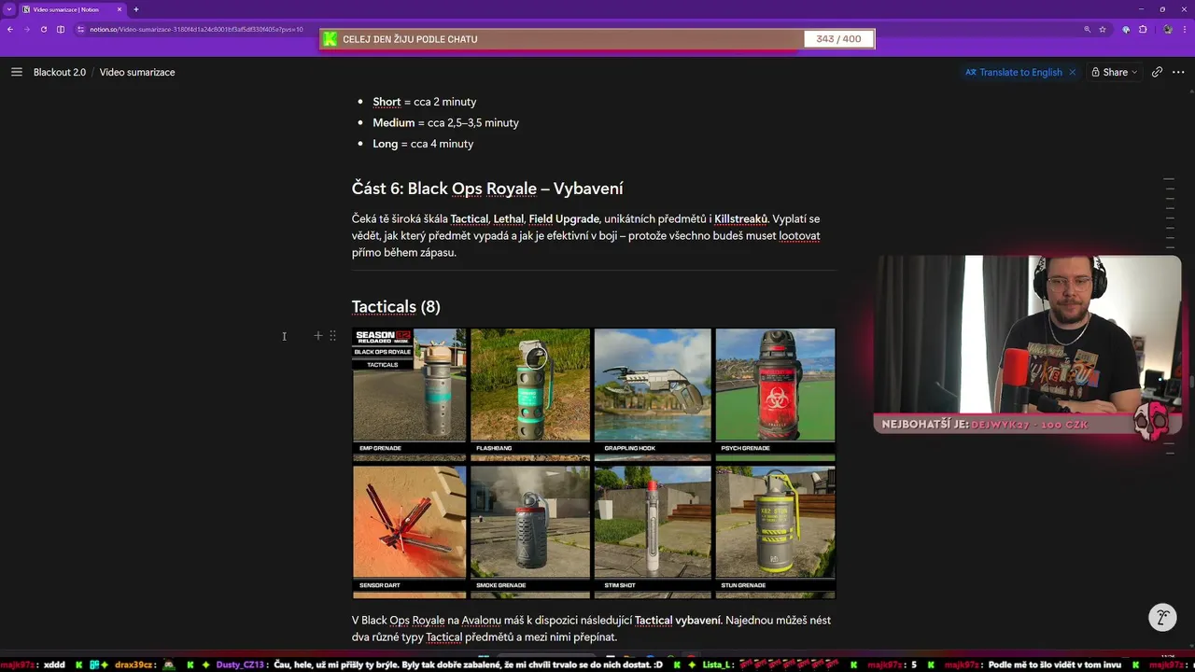Viewport: 1195px width, 672px height.
Task: Click the six-dot block drag handle
Action: pos(332,335)
